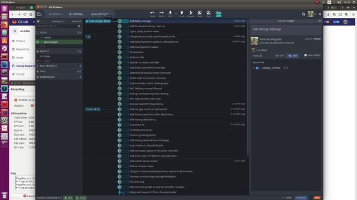Click the Pull toolbar icon
This screenshot has width=357, height=200.
point(170,13)
